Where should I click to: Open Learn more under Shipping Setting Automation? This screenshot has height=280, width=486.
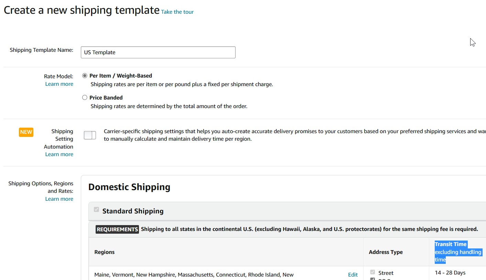click(x=59, y=154)
